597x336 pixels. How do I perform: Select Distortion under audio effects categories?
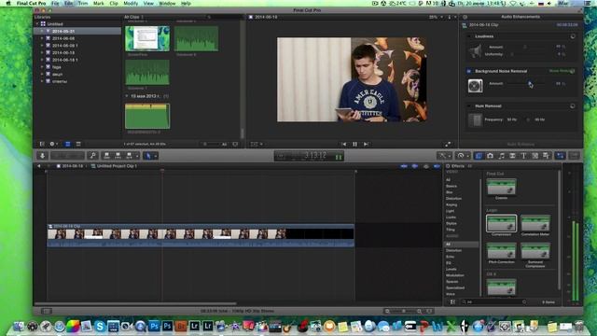click(x=453, y=250)
